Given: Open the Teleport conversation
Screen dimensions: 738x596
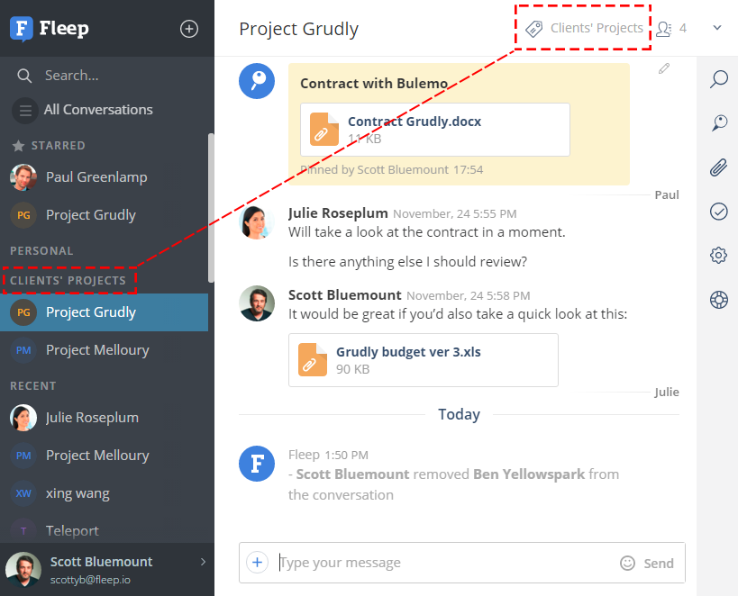Looking at the screenshot, I should [104, 530].
